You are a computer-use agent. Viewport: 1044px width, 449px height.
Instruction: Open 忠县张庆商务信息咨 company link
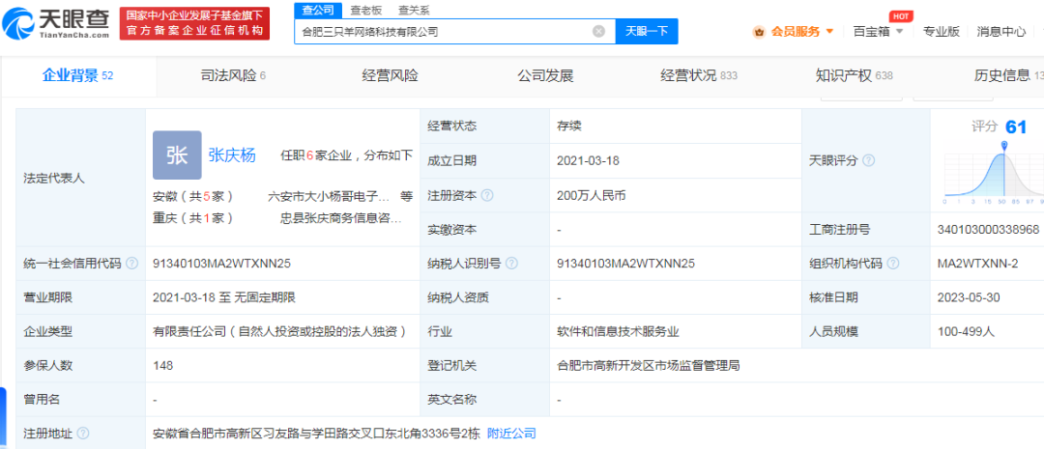coord(341,217)
